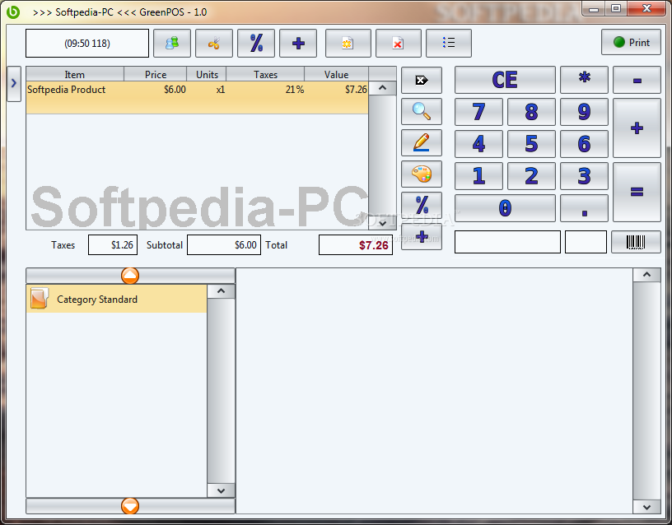Click the tall plus key on keypad
Screen dimensions: 672x525
pyautogui.click(x=637, y=128)
